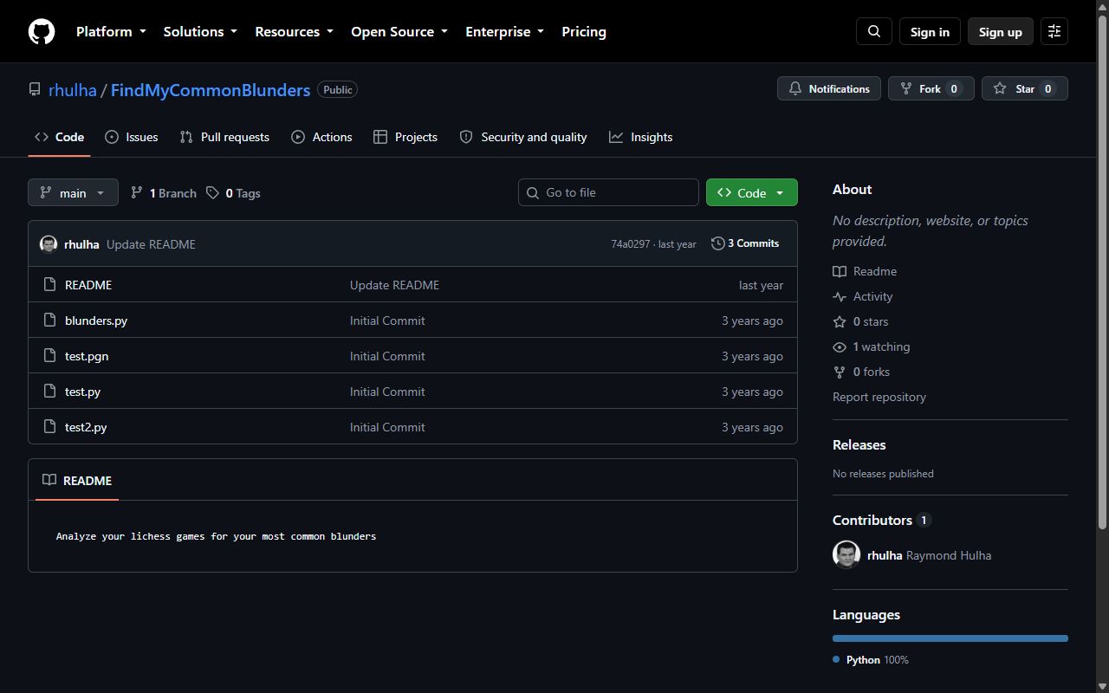Open the Security and quality tab
The width and height of the screenshot is (1109, 693).
coord(523,137)
